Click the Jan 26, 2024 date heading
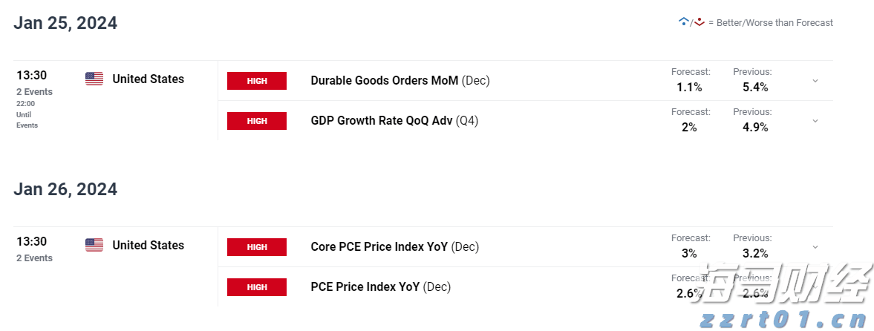This screenshot has height=331, width=874. pos(65,189)
